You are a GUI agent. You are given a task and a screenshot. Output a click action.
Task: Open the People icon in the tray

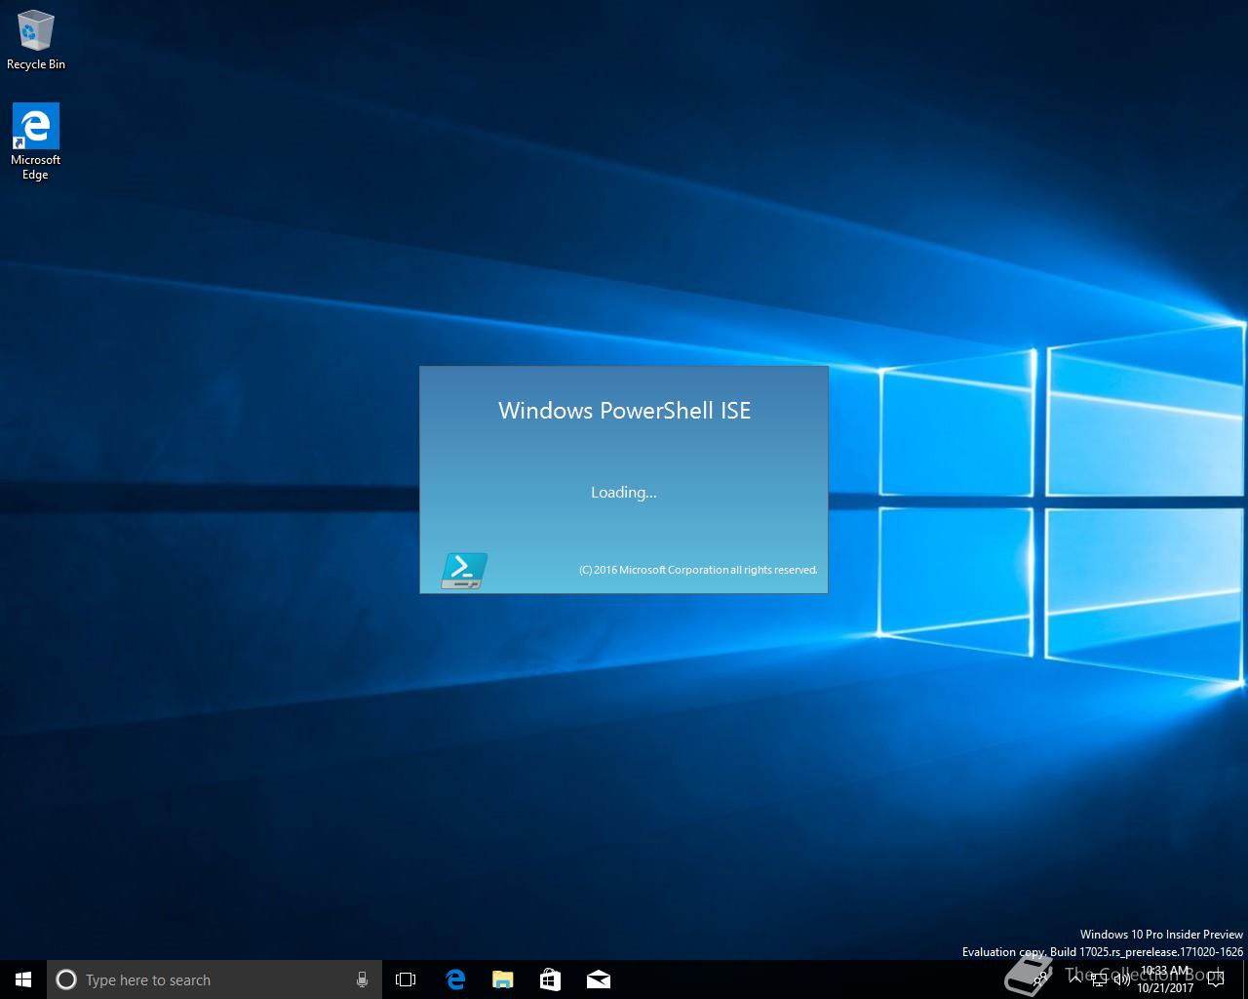(1041, 979)
